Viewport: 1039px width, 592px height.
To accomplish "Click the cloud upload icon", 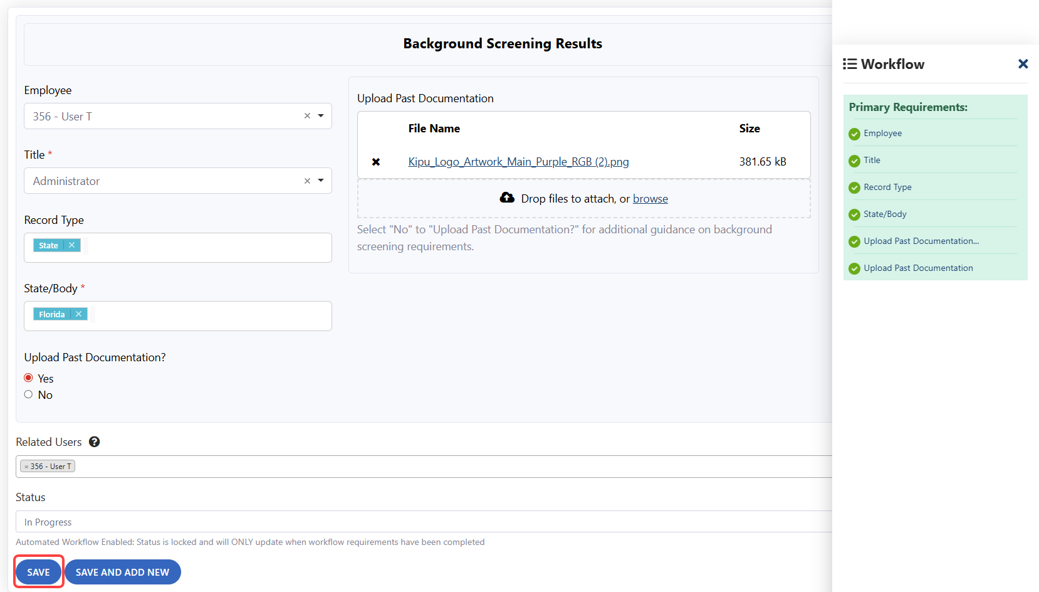I will (507, 198).
